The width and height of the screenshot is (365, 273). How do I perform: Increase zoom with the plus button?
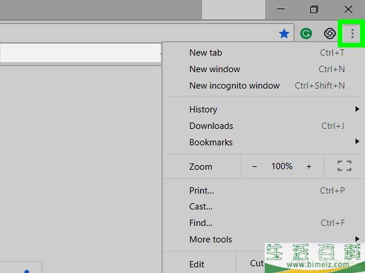(309, 166)
